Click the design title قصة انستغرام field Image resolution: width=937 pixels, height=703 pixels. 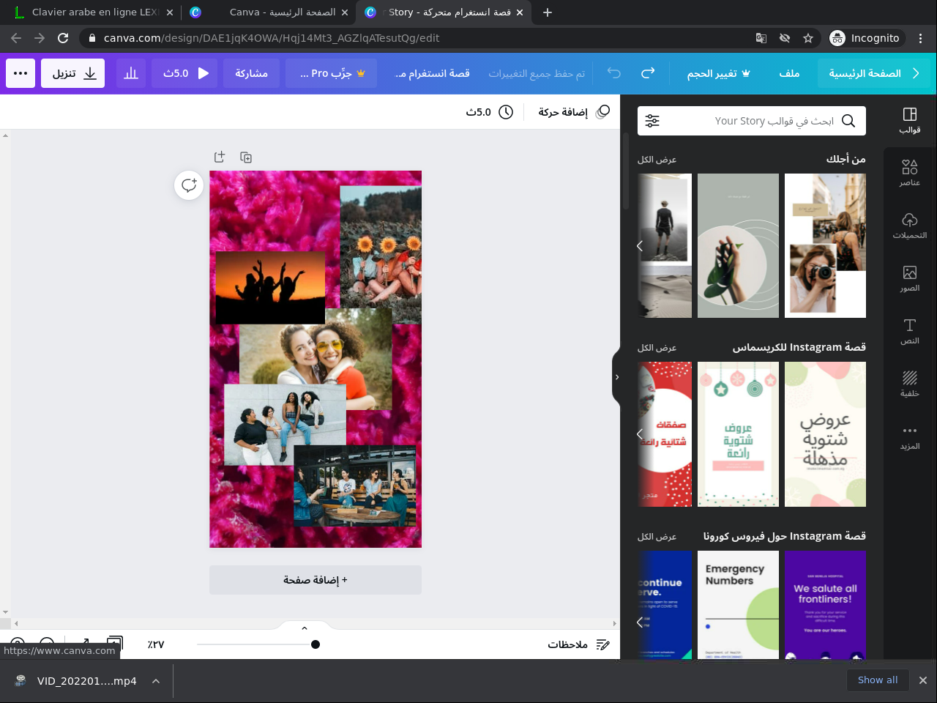coord(433,73)
